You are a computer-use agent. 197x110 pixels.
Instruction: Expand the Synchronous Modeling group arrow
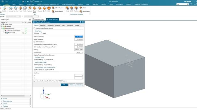pos(89,14)
